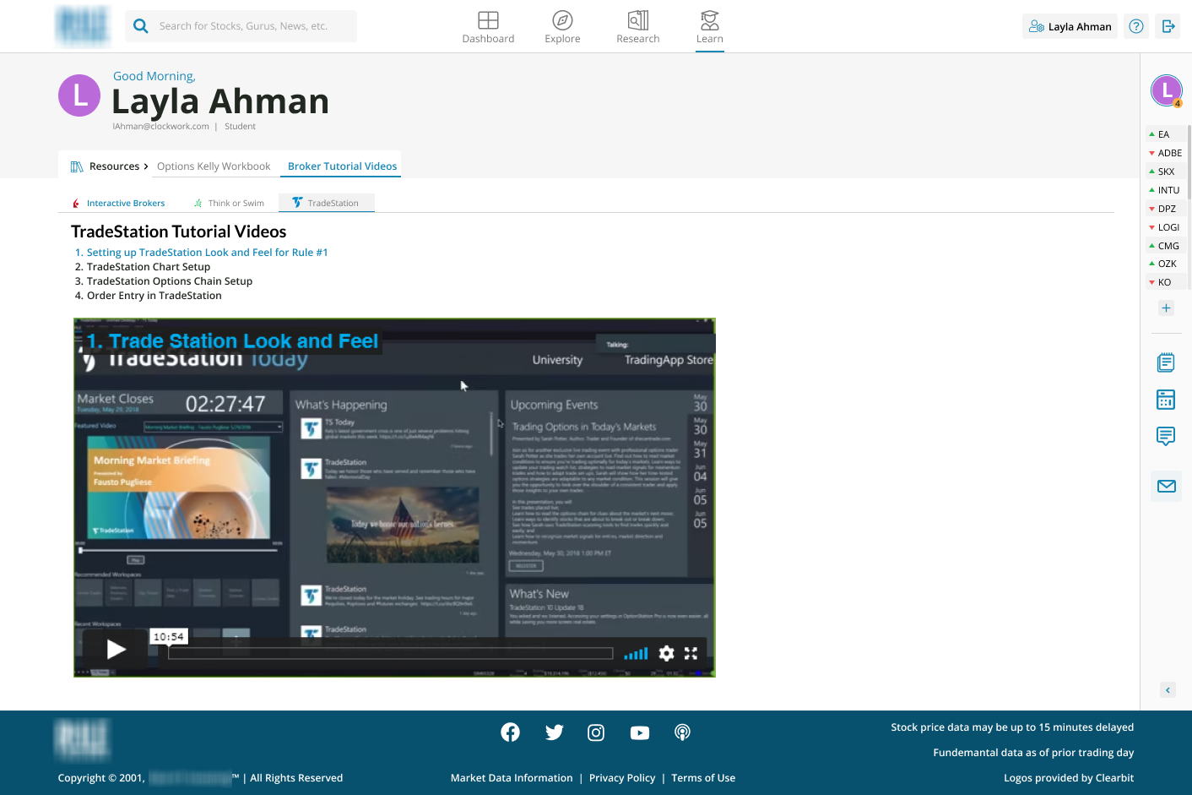Open the notes checklist sidebar icon

pyautogui.click(x=1166, y=362)
